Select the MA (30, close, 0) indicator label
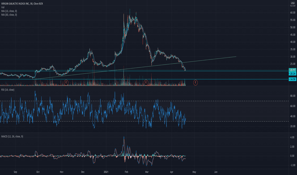 [9, 15]
